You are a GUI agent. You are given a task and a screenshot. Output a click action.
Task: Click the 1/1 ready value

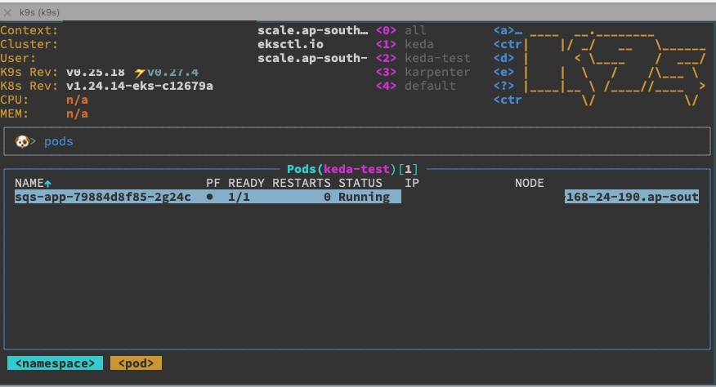click(x=239, y=197)
